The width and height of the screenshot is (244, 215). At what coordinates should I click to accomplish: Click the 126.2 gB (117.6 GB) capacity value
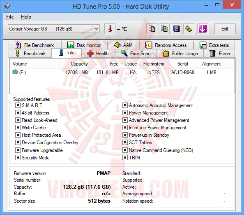[87, 187]
